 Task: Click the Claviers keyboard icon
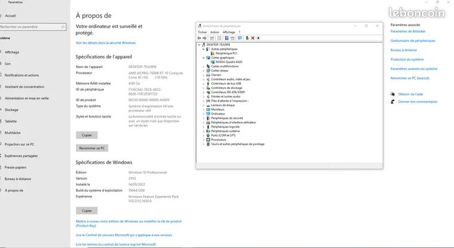[208, 75]
